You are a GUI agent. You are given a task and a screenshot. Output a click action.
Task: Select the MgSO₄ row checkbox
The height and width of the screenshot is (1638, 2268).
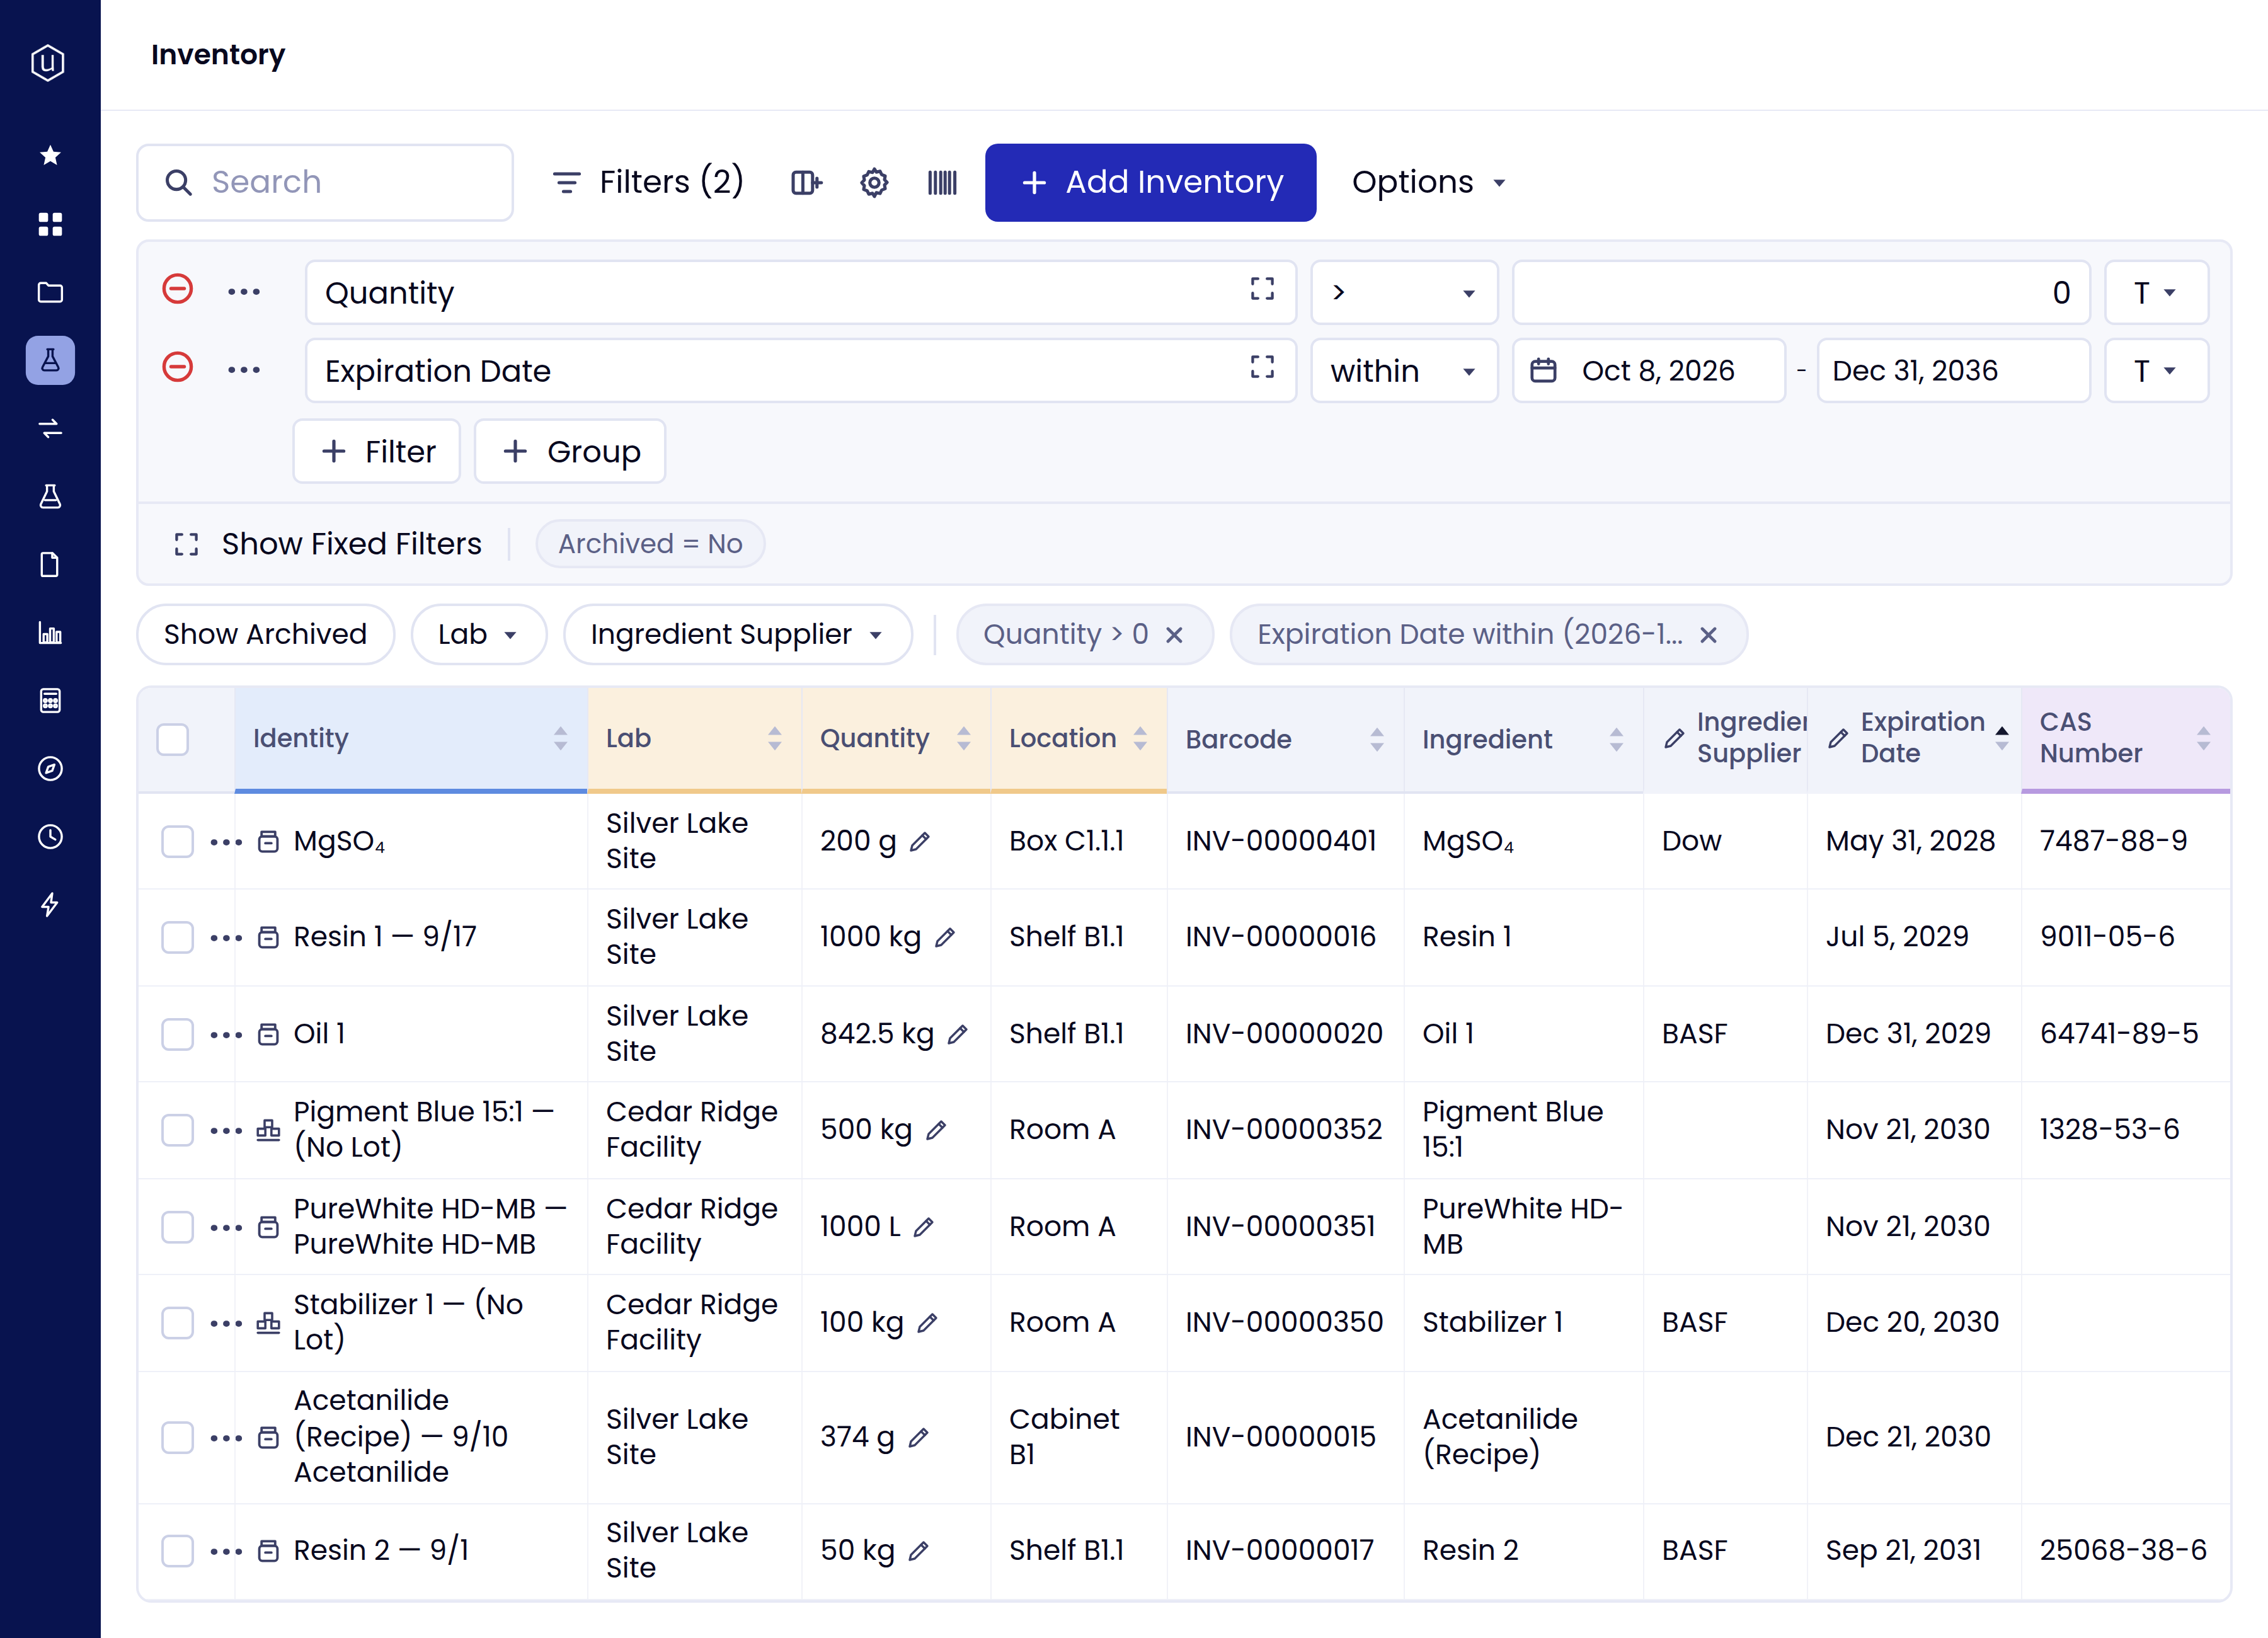coord(178,842)
